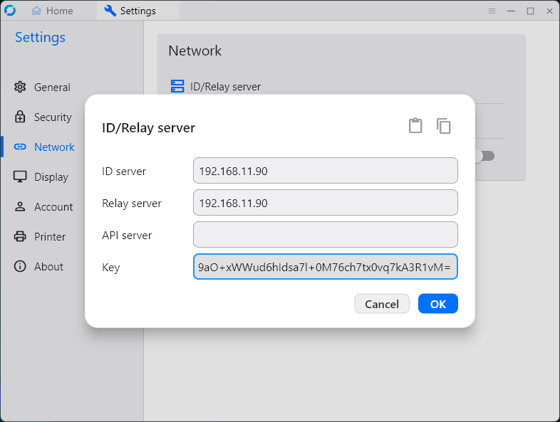The height and width of the screenshot is (422, 560).
Task: Open Security settings via lock icon
Action: 20,117
